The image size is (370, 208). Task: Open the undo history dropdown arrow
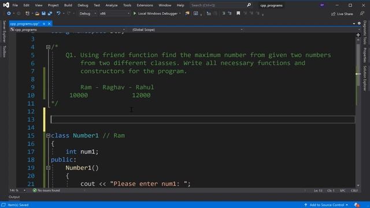pos(64,14)
